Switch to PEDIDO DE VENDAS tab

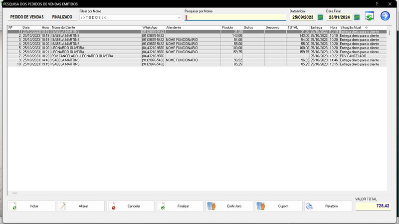(27, 17)
